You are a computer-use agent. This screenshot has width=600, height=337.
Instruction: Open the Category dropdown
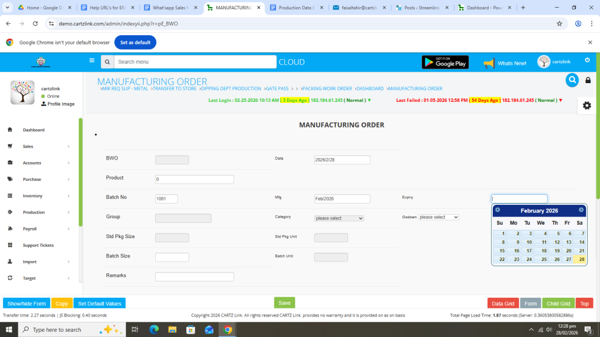click(x=339, y=218)
